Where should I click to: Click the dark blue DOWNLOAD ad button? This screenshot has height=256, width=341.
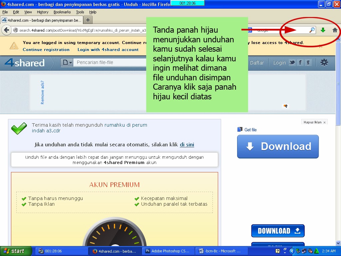point(278,231)
